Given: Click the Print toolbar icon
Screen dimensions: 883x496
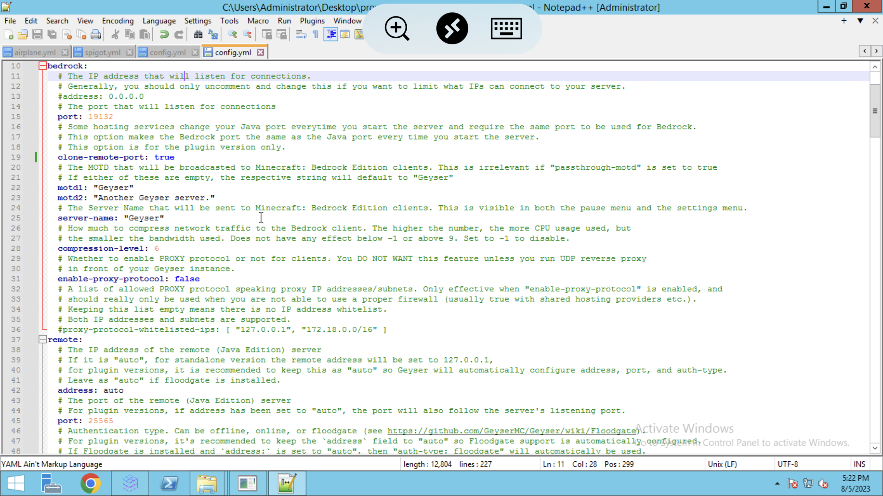Looking at the screenshot, I should (96, 35).
